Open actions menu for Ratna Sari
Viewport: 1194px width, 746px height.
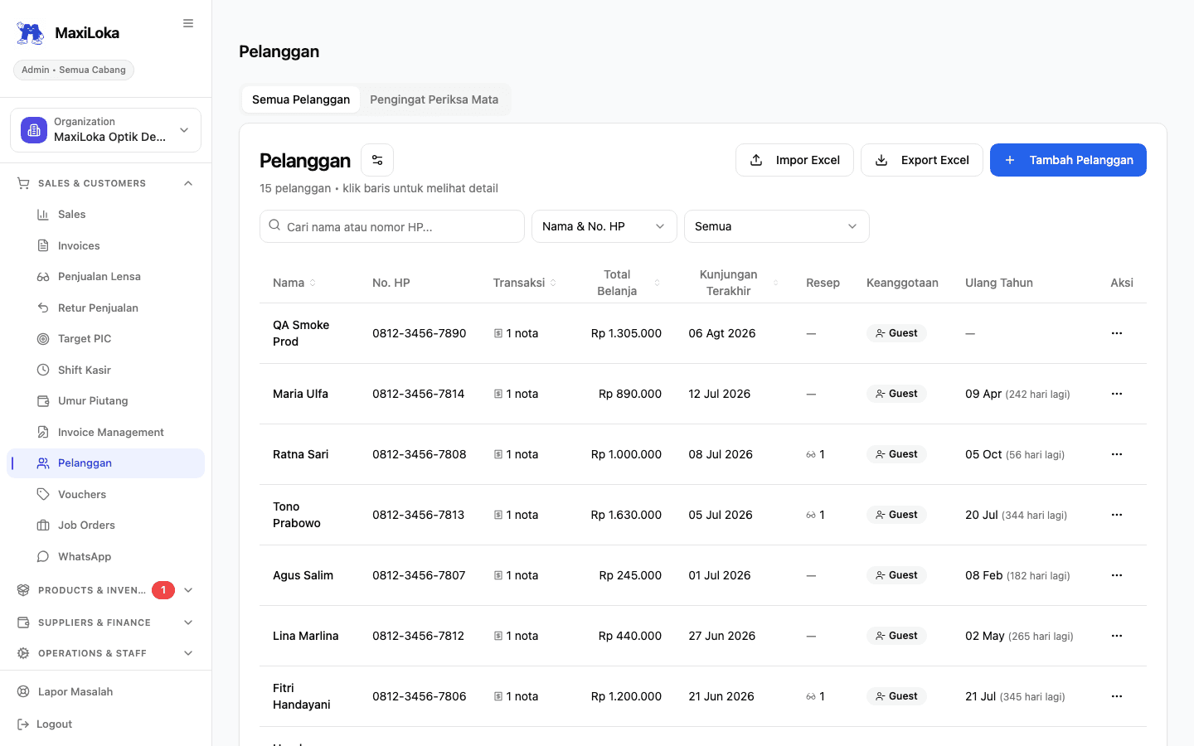pos(1117,454)
